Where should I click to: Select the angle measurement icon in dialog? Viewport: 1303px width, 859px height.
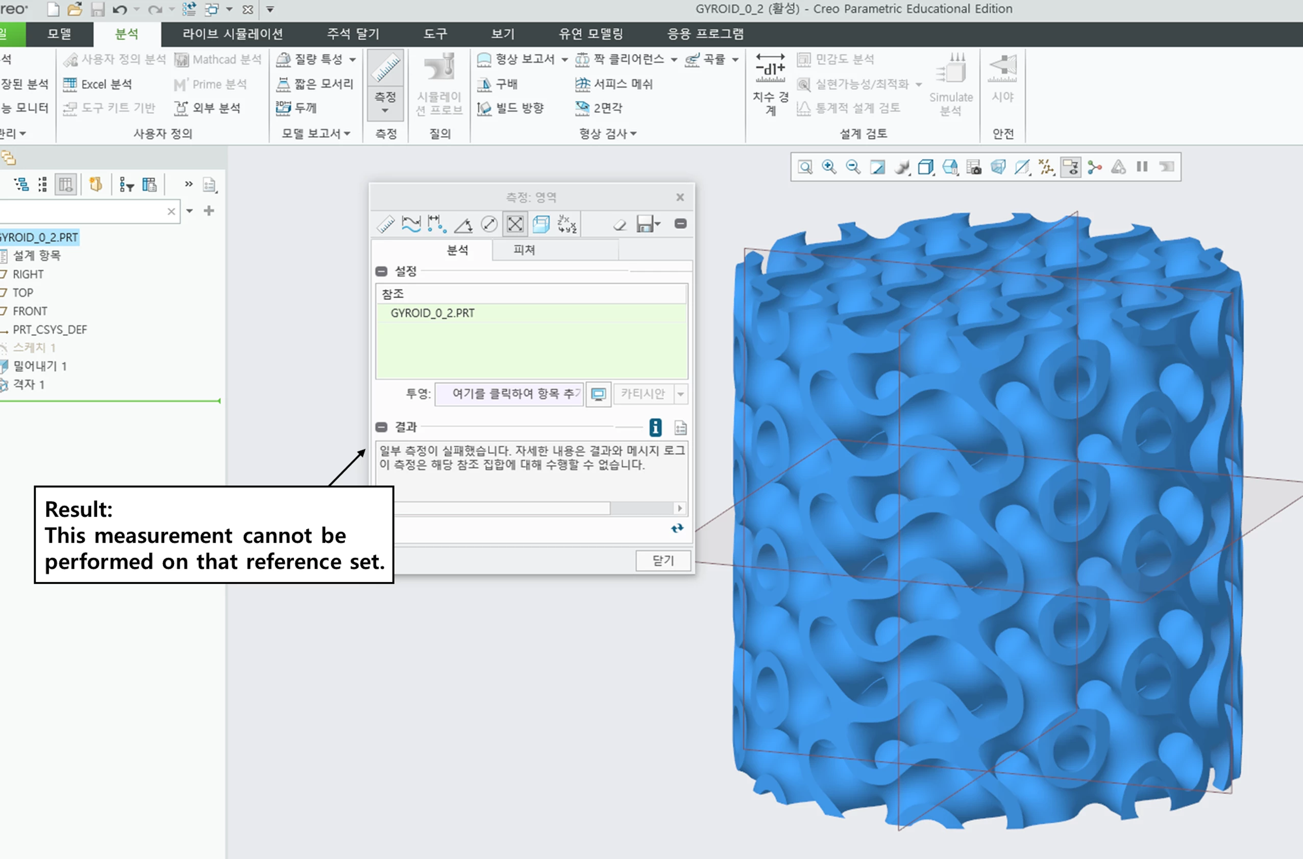pyautogui.click(x=464, y=224)
